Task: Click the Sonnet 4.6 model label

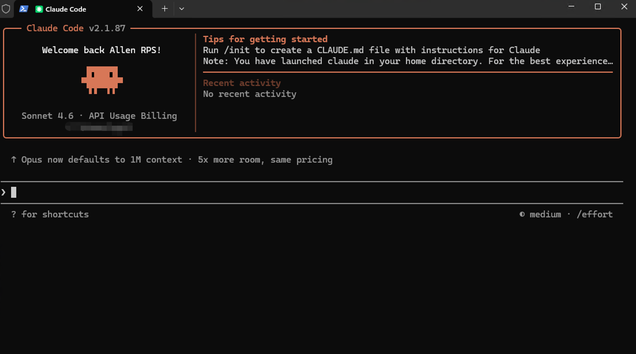Action: pos(48,116)
